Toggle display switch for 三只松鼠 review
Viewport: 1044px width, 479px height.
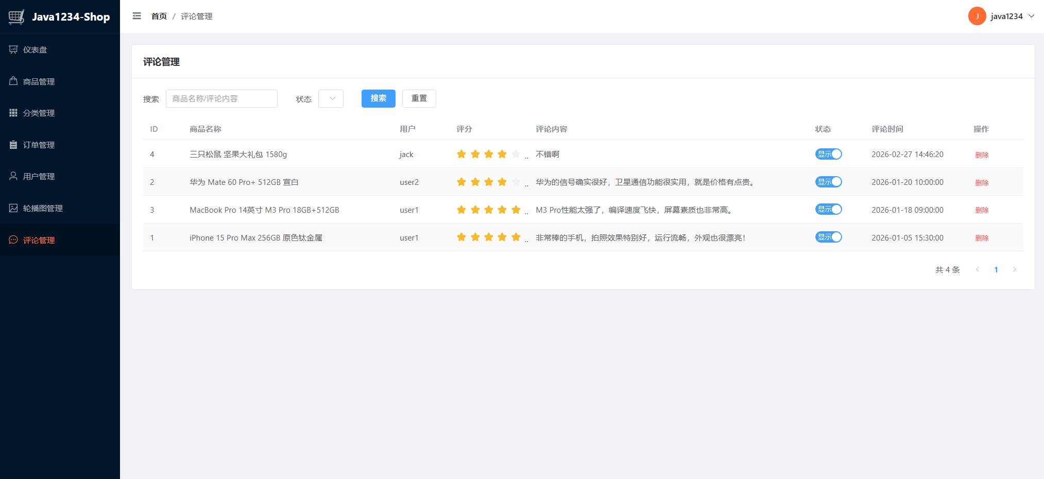pyautogui.click(x=828, y=154)
